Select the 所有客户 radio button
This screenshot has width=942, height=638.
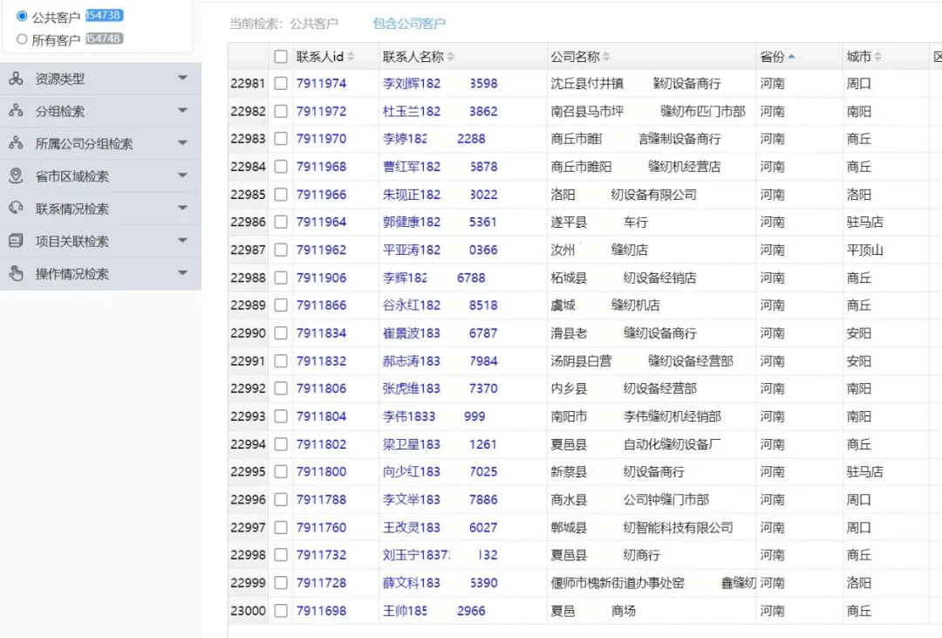coord(22,39)
